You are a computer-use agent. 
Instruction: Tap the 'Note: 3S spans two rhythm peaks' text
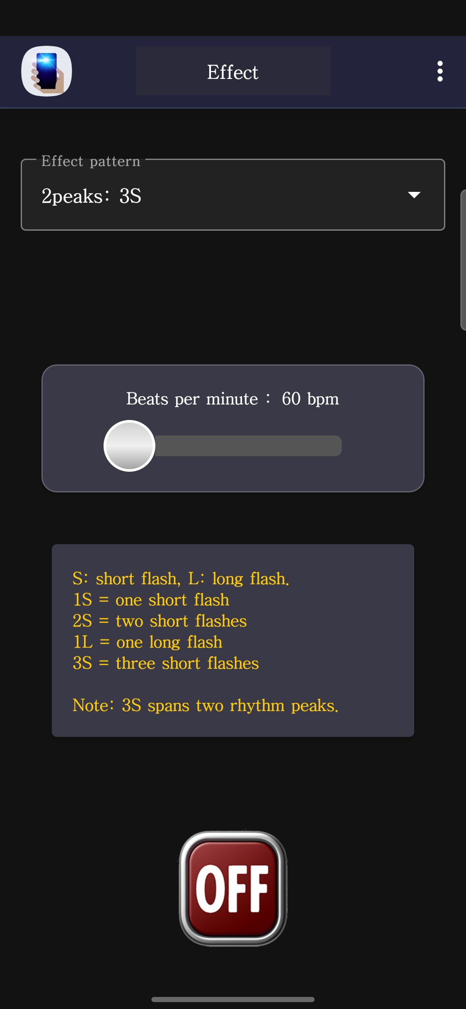[x=205, y=705]
